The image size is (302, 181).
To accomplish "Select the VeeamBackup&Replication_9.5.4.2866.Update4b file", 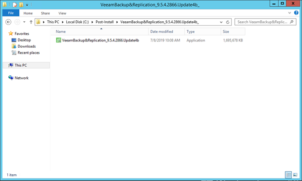I will tap(100, 40).
